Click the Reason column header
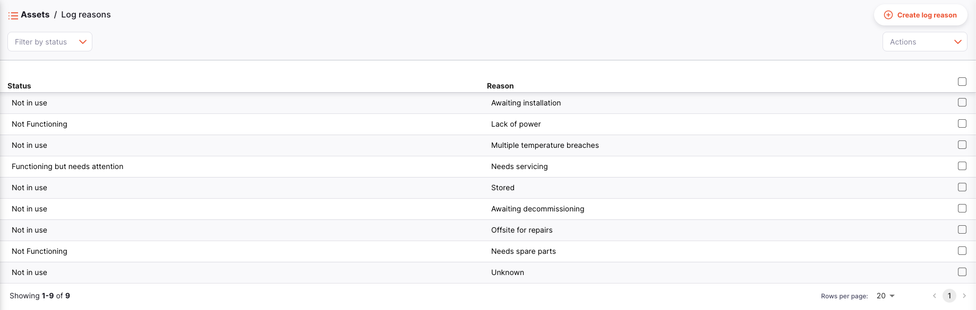This screenshot has height=310, width=976. (x=500, y=86)
